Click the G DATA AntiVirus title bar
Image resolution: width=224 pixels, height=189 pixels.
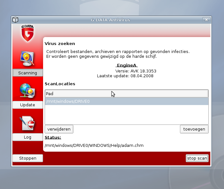110,20
